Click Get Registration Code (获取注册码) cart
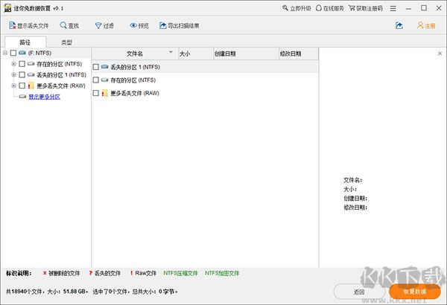The height and width of the screenshot is (305, 447). pos(366,8)
